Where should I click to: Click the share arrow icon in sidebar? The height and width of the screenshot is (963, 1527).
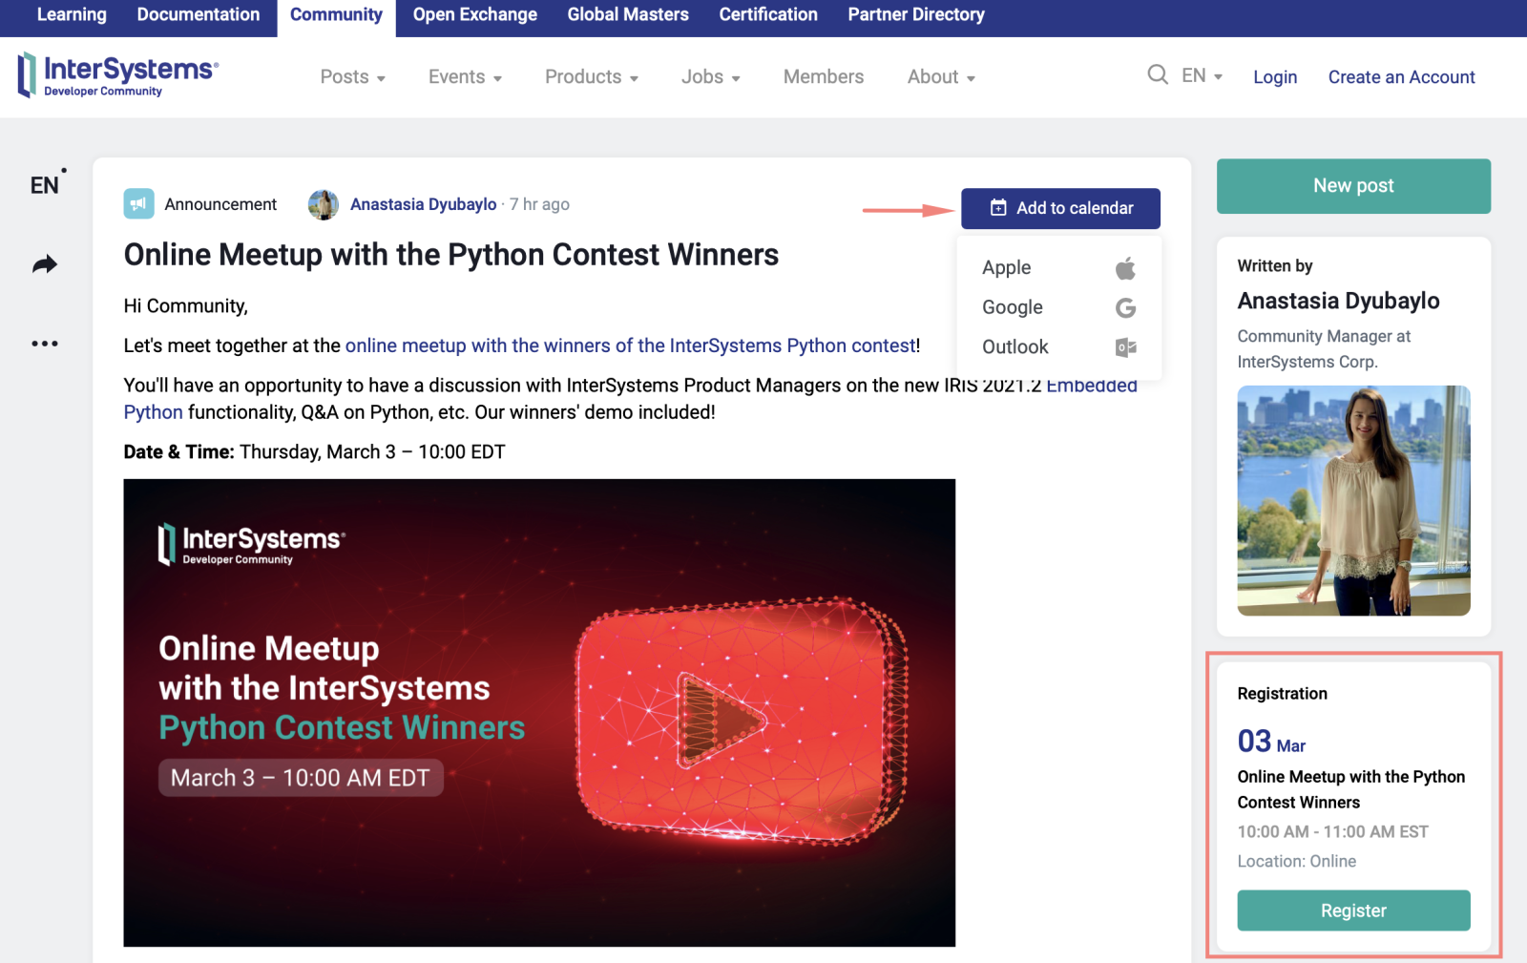pyautogui.click(x=45, y=264)
